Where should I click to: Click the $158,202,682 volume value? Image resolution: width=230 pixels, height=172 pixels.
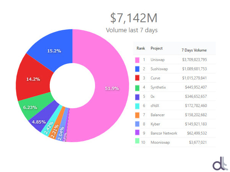pos(196,115)
